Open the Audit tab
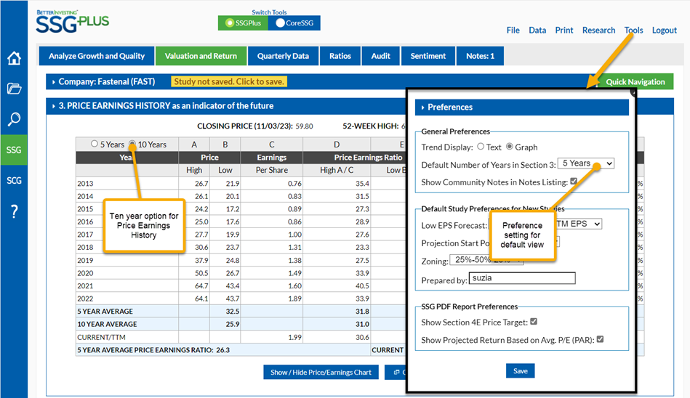 tap(381, 56)
